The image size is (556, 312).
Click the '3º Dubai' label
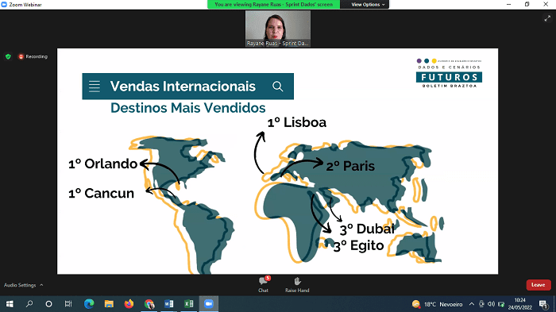(x=367, y=229)
